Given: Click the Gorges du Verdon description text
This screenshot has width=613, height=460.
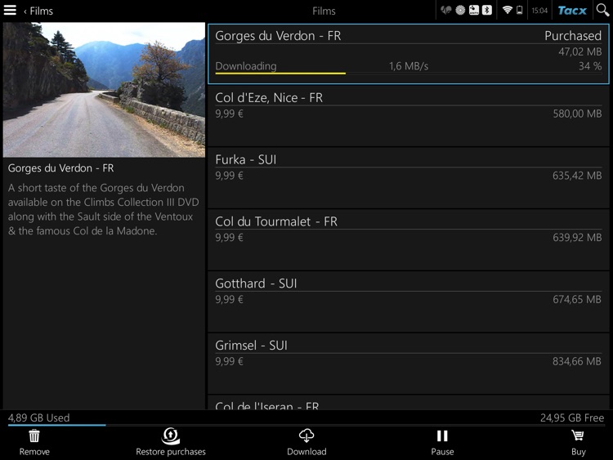Looking at the screenshot, I should 103,209.
